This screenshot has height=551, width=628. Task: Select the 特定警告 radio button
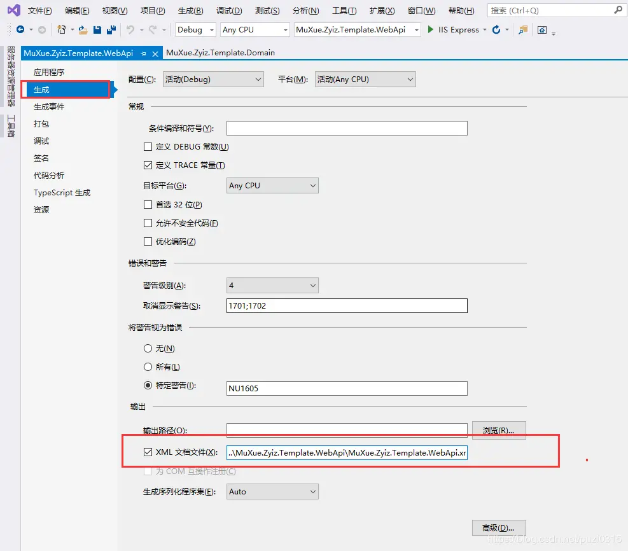coord(148,385)
